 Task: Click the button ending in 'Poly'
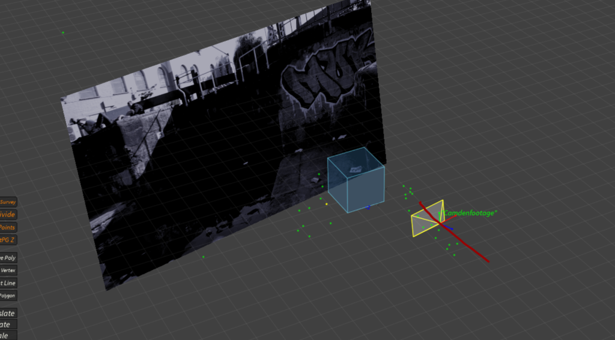pos(8,258)
